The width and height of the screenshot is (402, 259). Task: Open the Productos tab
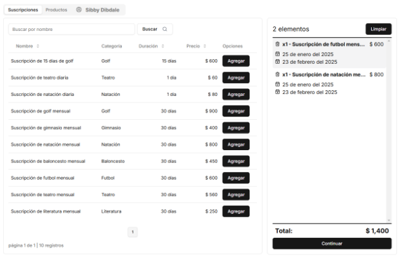[56, 10]
